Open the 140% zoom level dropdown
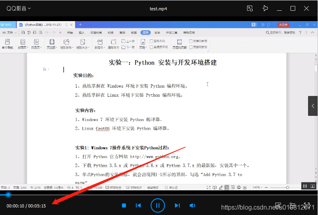This screenshot has width=318, height=215. click(257, 188)
